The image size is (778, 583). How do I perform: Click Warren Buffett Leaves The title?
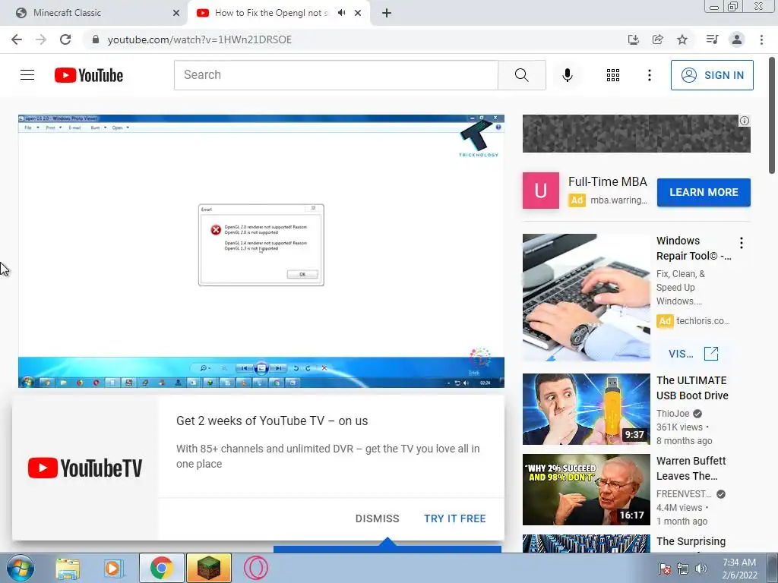tap(691, 468)
